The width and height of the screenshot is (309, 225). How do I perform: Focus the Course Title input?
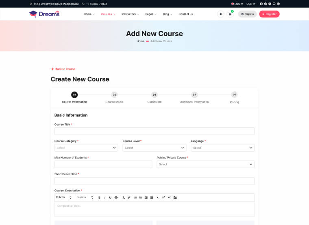tap(154, 131)
